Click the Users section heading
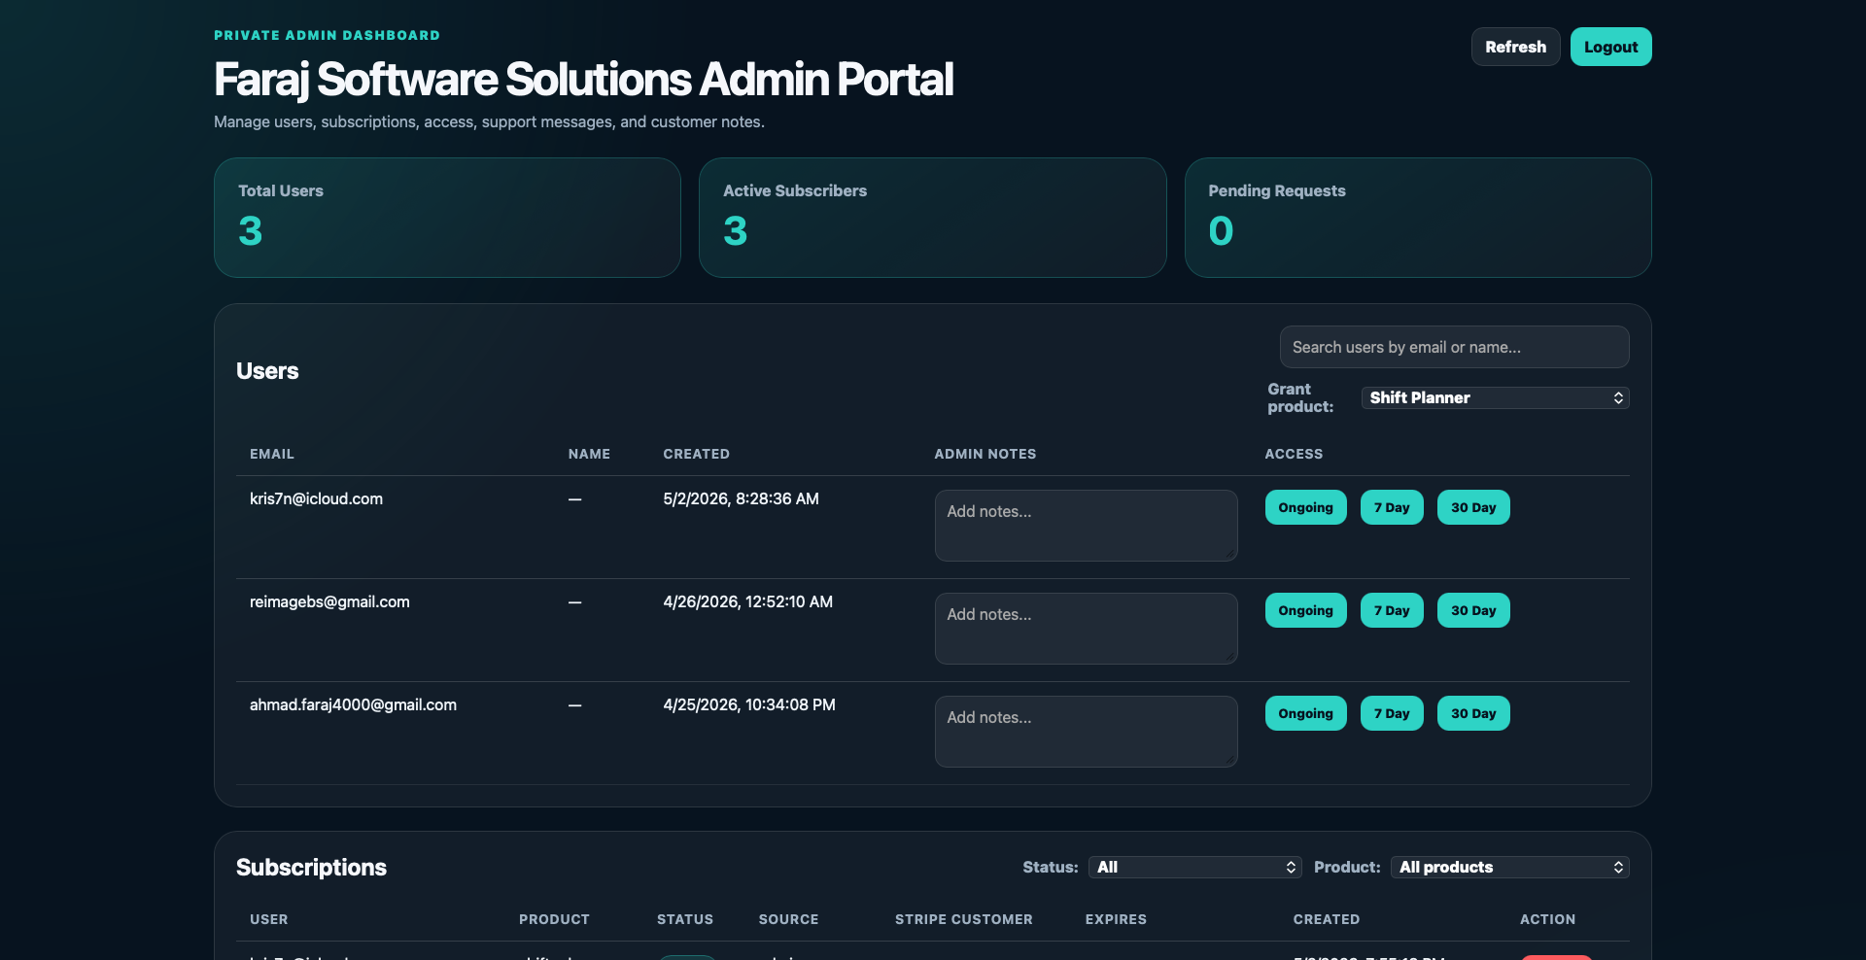Screen dimensions: 1866x960 [x=267, y=371]
